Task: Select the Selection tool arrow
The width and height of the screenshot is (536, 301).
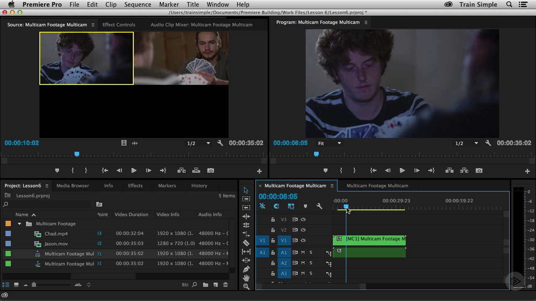Action: [x=246, y=190]
